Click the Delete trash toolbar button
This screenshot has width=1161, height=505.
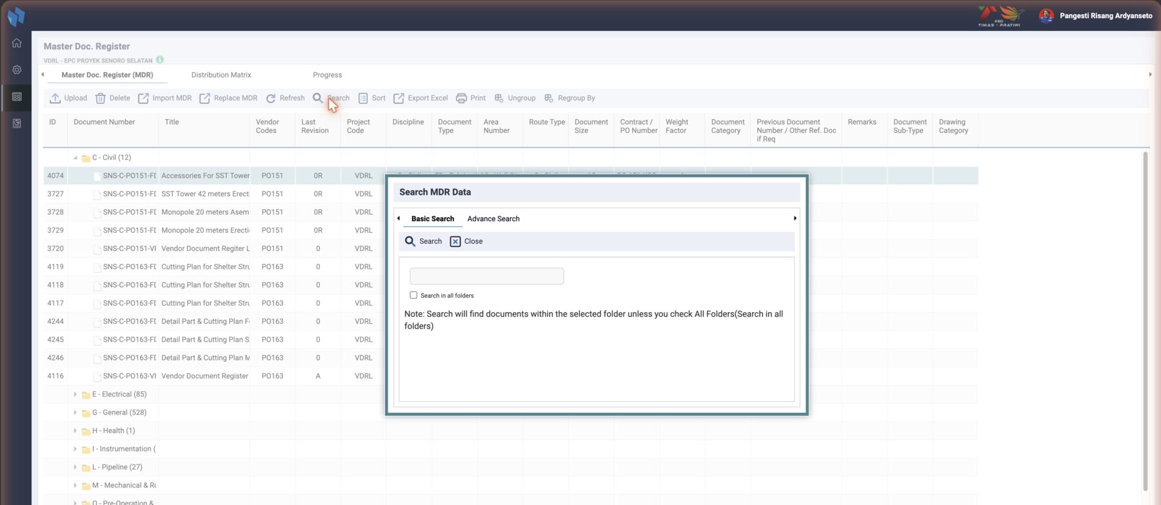[x=113, y=98]
